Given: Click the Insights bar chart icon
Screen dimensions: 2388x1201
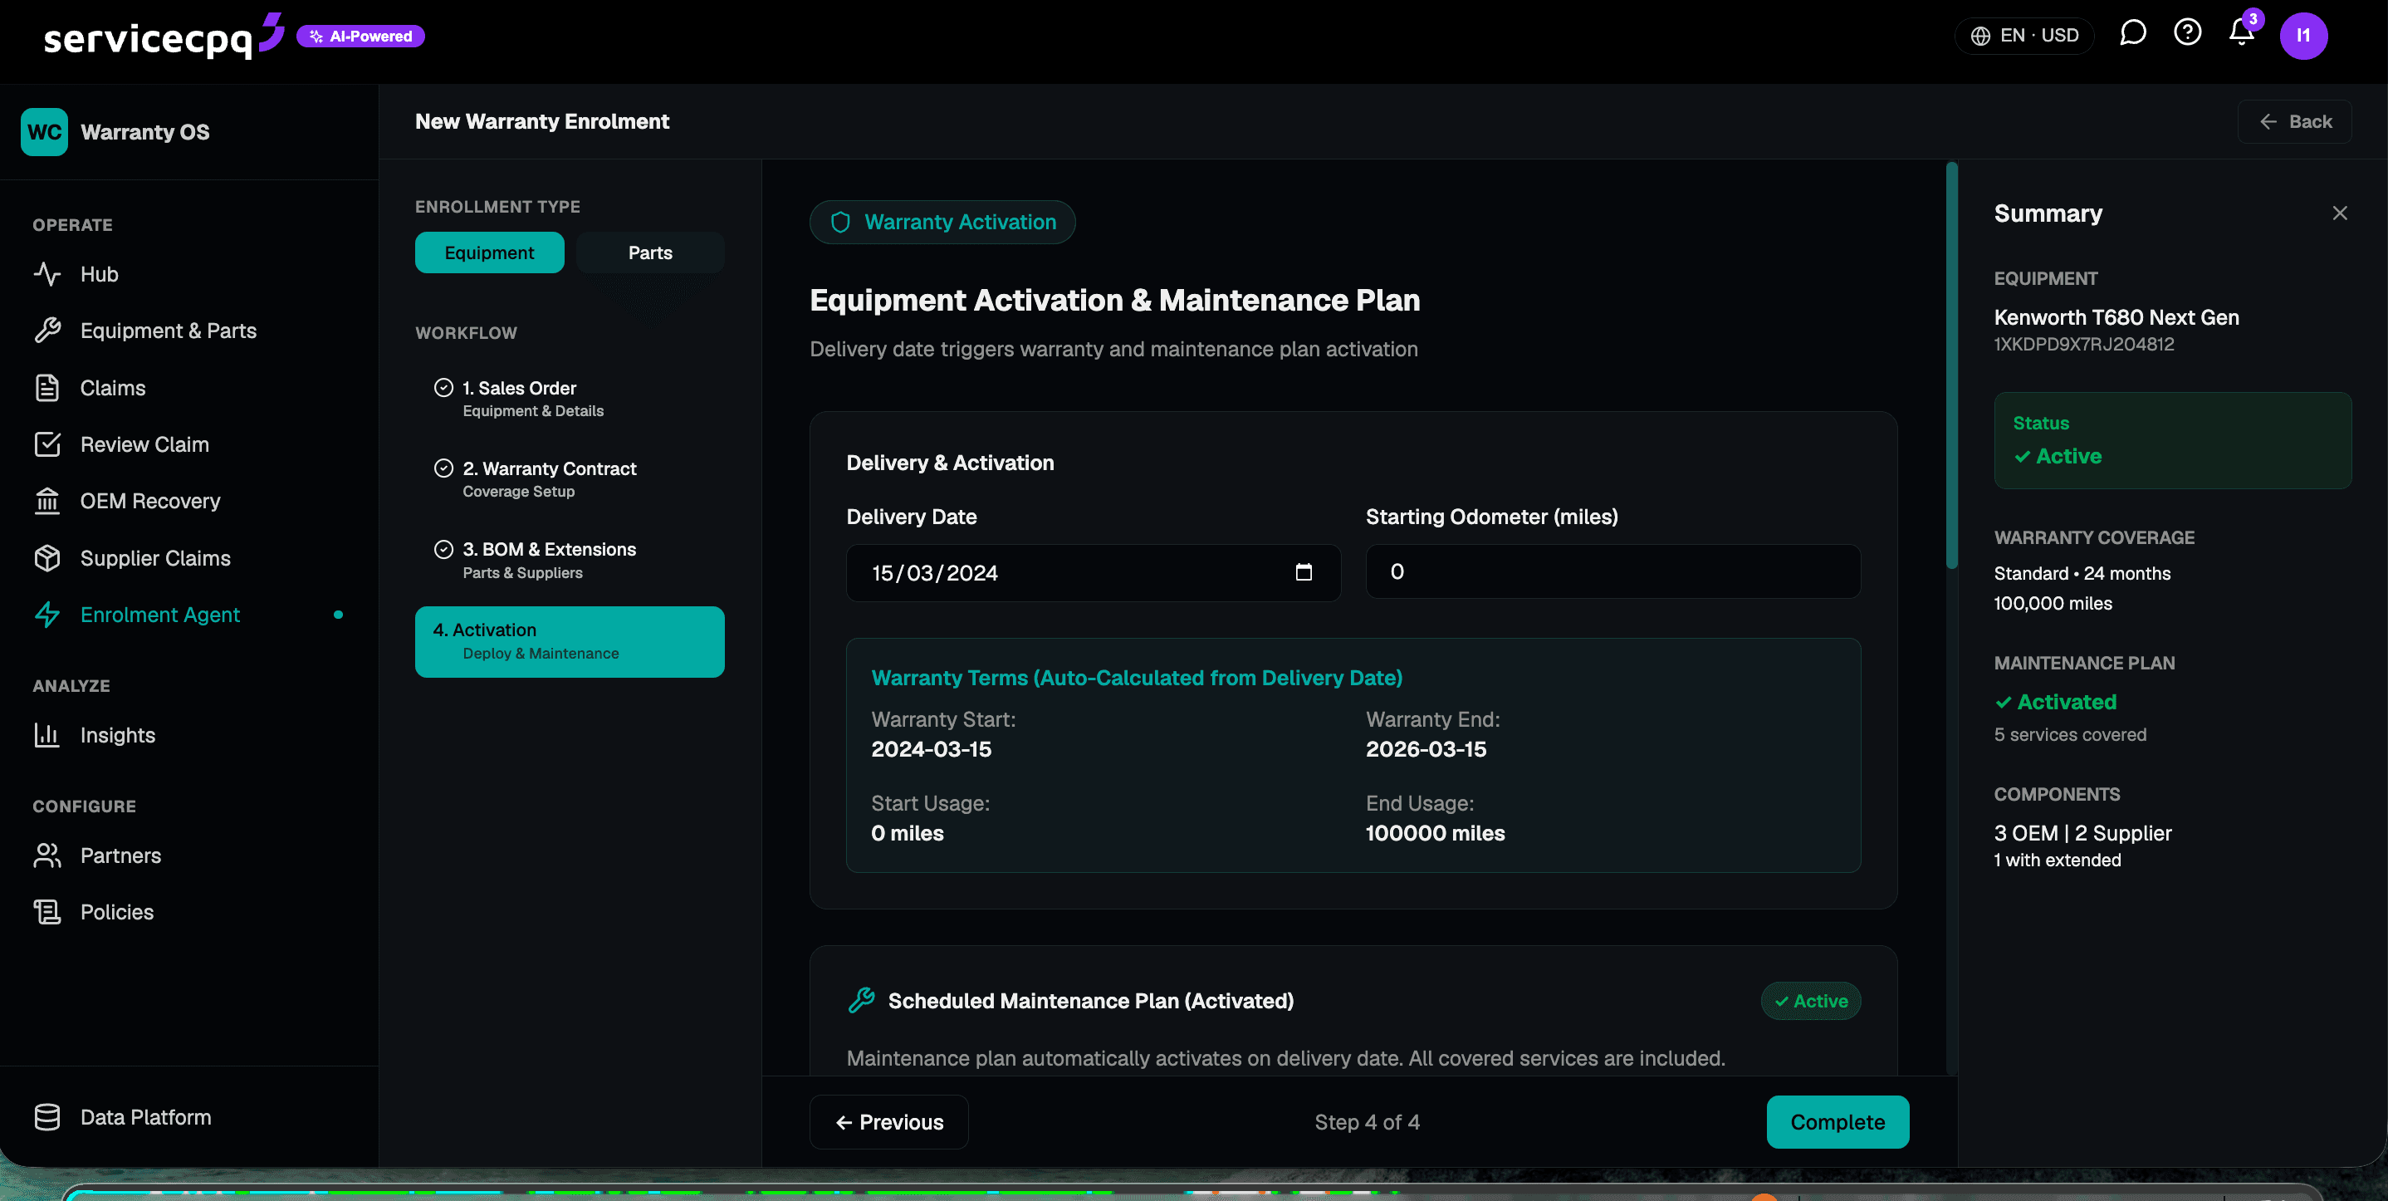Looking at the screenshot, I should 47,735.
